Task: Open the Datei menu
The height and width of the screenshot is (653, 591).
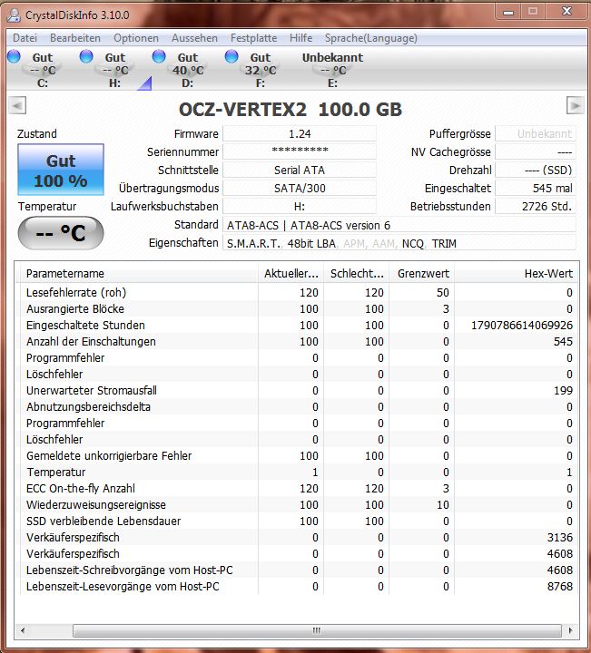Action: pyautogui.click(x=25, y=38)
